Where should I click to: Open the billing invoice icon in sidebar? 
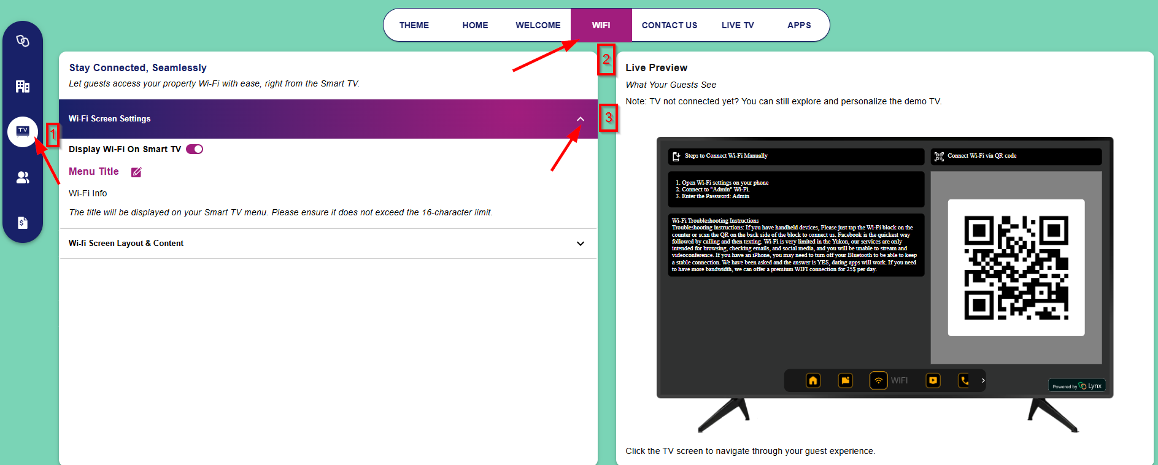pyautogui.click(x=23, y=223)
